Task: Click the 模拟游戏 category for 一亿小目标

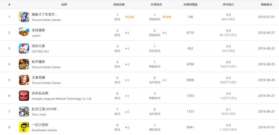Action: (x=155, y=130)
